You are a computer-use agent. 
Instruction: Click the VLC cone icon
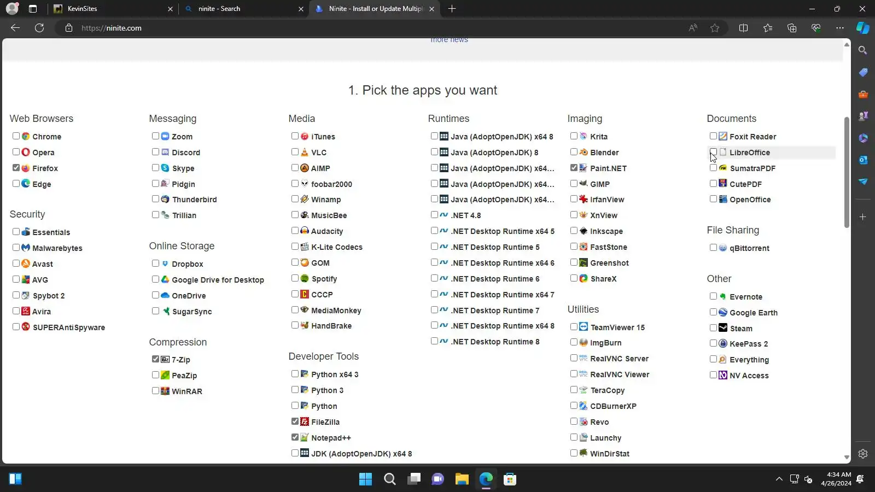click(x=305, y=152)
